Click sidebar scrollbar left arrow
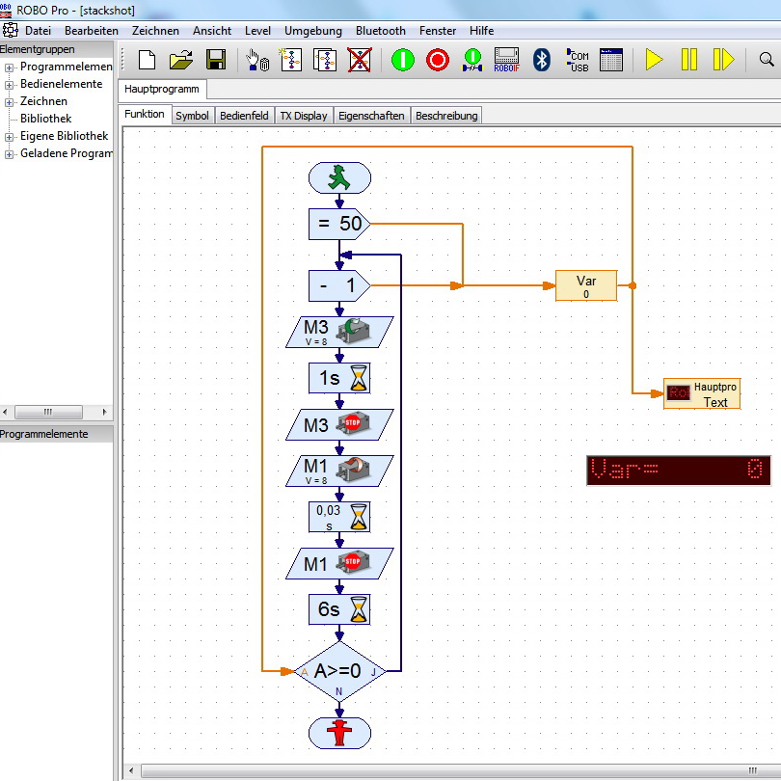Viewport: 781px width, 781px height. 6,412
